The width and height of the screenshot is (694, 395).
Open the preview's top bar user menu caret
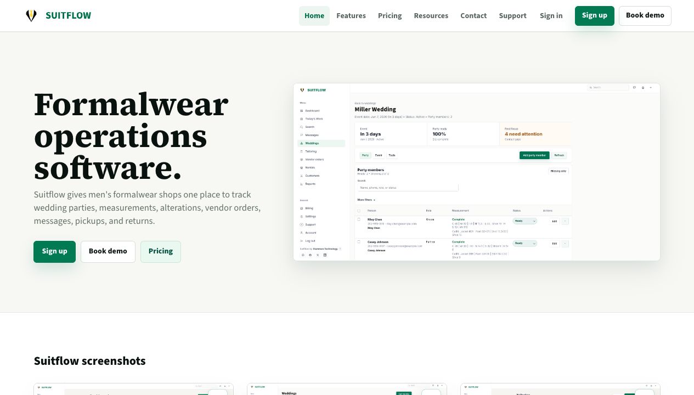(x=651, y=87)
